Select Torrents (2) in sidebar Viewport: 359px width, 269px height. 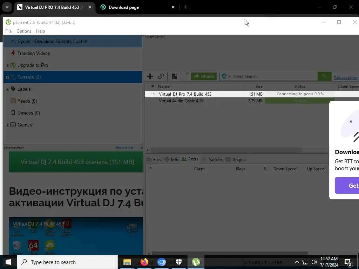coord(73,77)
